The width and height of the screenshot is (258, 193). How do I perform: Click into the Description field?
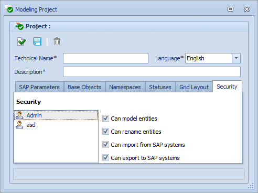coord(152,72)
